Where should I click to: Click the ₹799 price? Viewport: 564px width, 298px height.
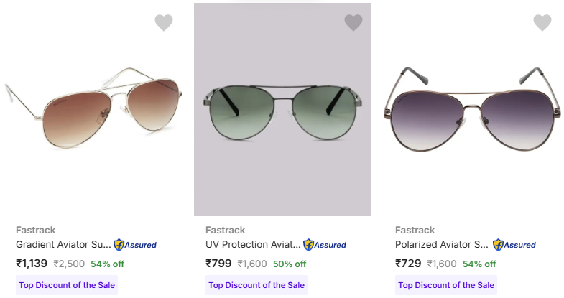pyautogui.click(x=218, y=264)
